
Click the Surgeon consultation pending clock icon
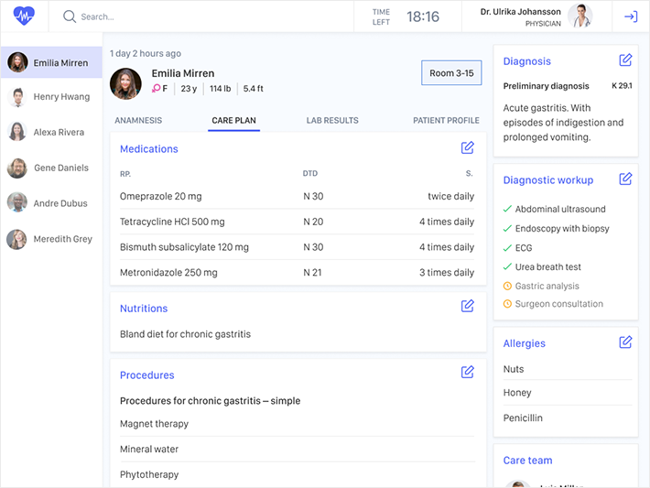coord(507,304)
